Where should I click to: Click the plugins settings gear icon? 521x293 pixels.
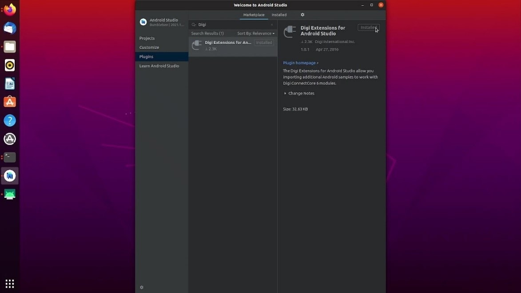[302, 15]
